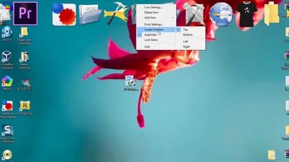Launch FastStone Photo Resizer dock icon
289x162 pixels.
(64, 14)
